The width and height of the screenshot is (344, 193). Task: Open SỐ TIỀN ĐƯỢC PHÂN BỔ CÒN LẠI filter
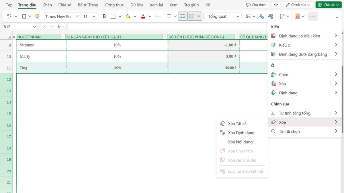236,37
